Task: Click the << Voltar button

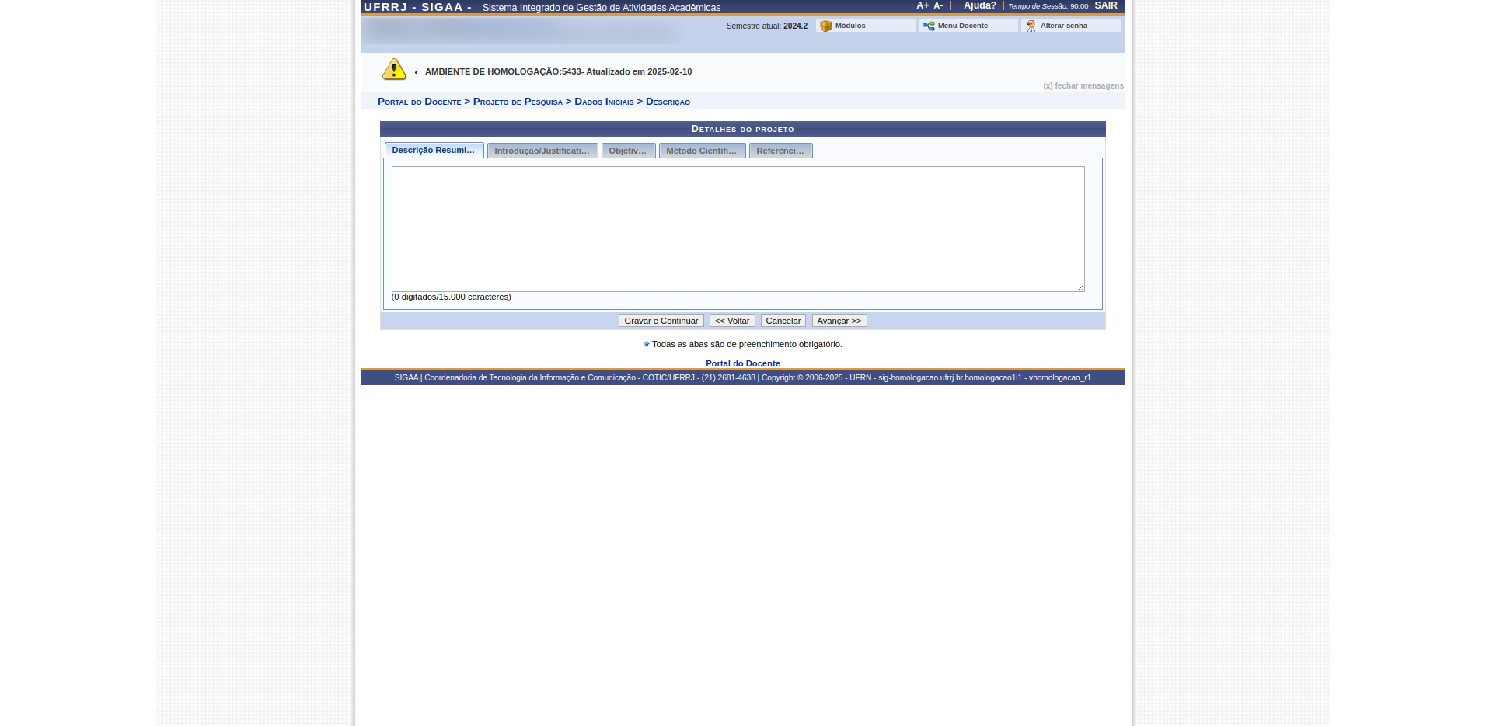Action: (x=731, y=321)
